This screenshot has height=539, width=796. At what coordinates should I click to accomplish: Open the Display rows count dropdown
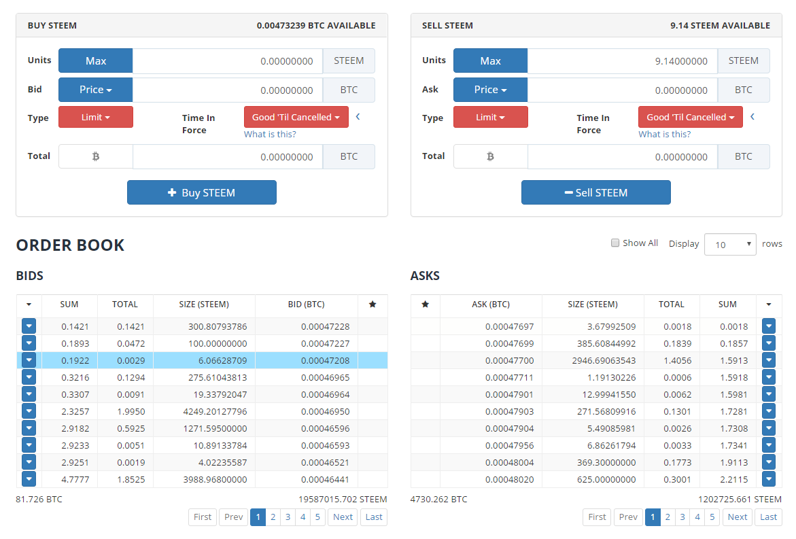click(730, 244)
